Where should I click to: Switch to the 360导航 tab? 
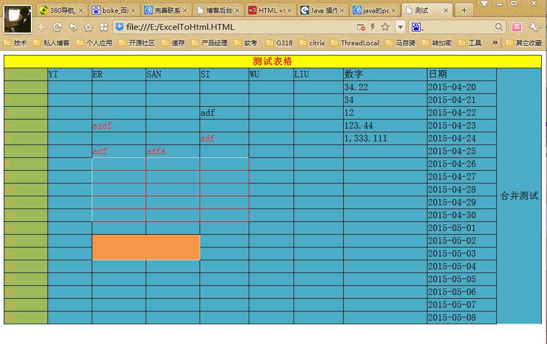click(61, 11)
